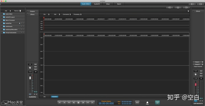Click the L&R MainOUTs pan knob

coord(196,74)
